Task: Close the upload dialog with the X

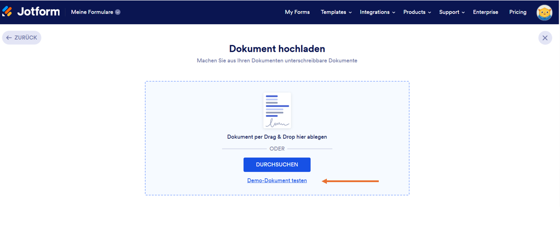Action: (545, 38)
